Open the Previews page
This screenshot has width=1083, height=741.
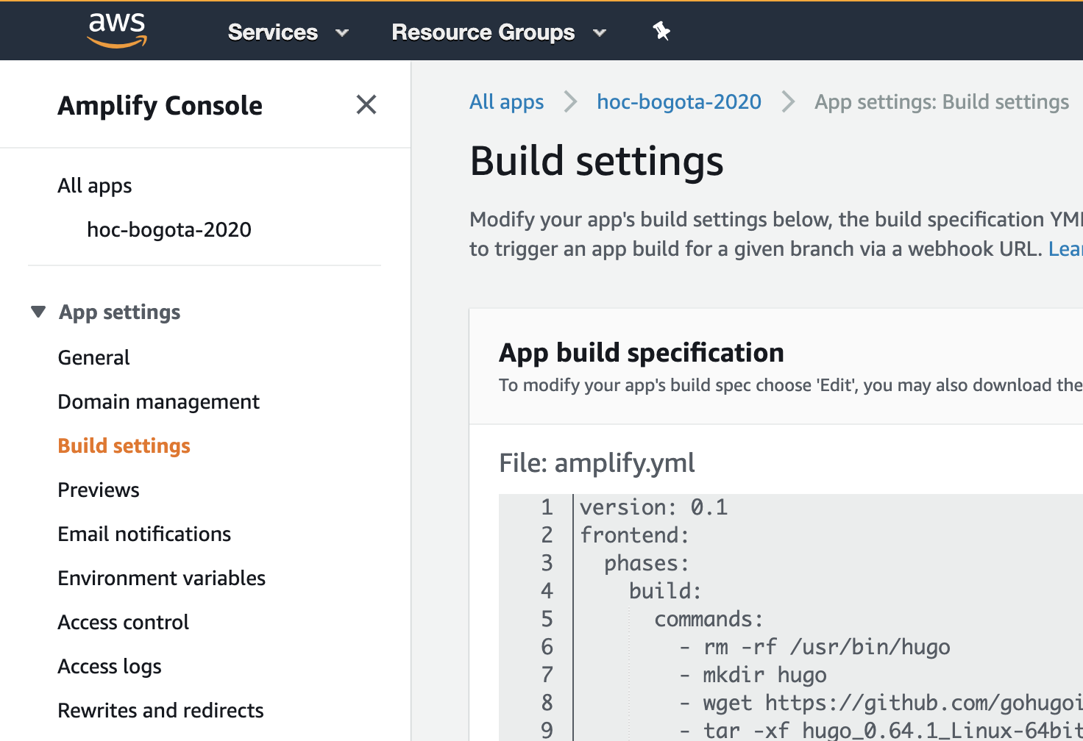(x=99, y=490)
